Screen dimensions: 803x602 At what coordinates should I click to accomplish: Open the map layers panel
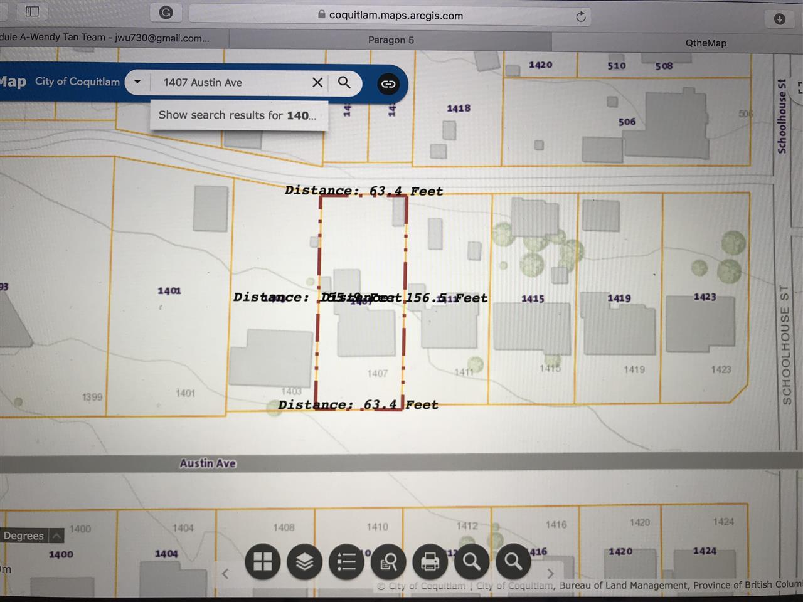[x=304, y=561]
